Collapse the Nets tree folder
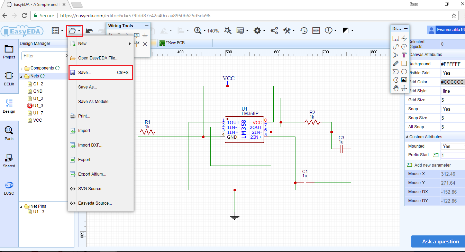The height and width of the screenshot is (252, 465). click(21, 76)
